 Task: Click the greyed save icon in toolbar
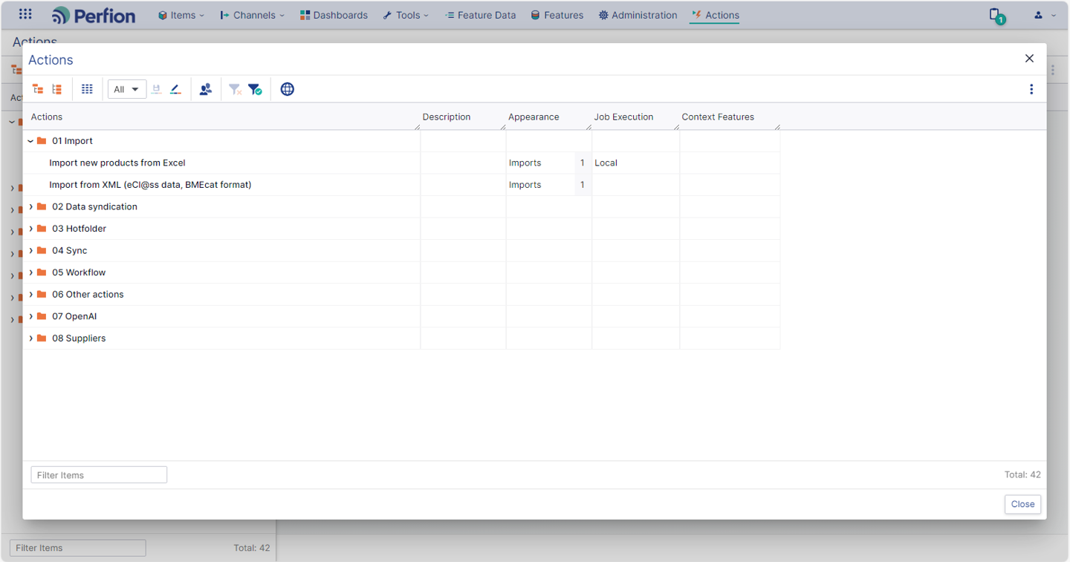coord(156,89)
